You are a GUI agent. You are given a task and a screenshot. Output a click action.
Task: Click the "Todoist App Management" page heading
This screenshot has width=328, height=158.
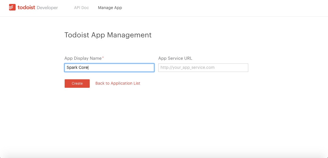[108, 35]
